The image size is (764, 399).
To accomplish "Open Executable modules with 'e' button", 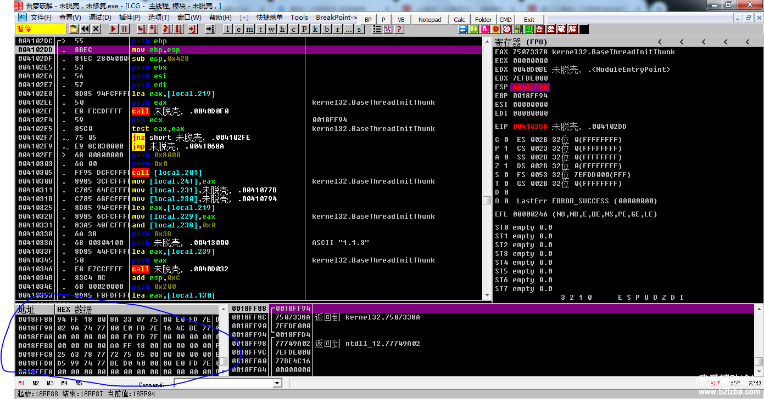I will (x=238, y=29).
